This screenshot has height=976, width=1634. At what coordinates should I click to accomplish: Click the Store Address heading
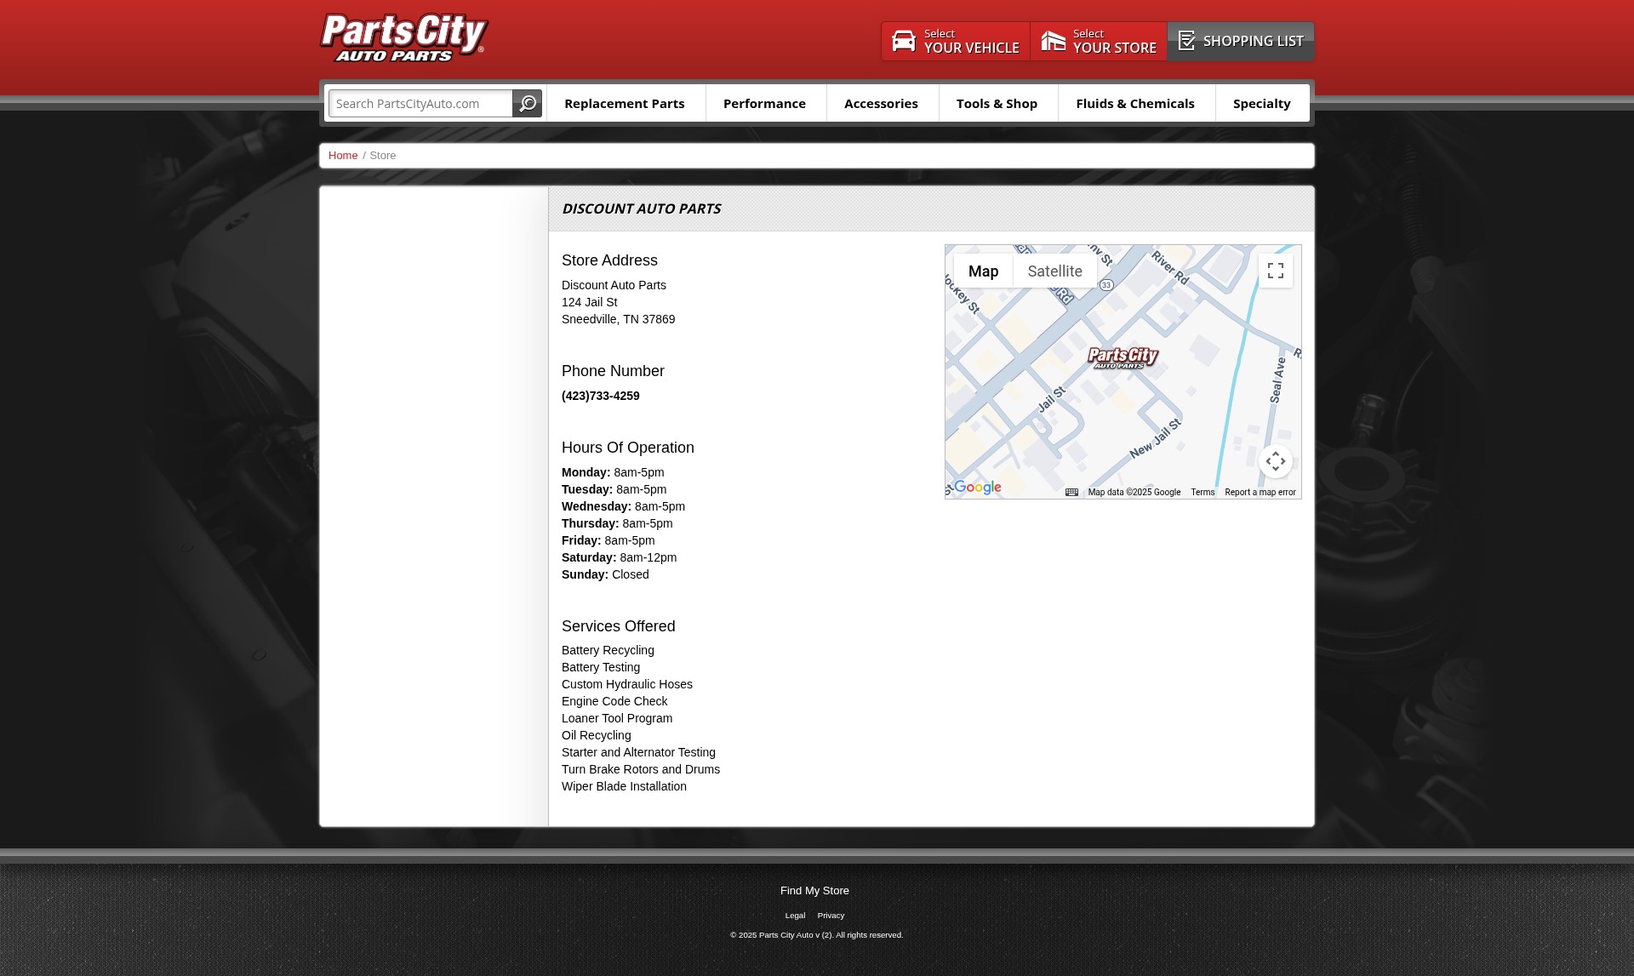click(609, 260)
